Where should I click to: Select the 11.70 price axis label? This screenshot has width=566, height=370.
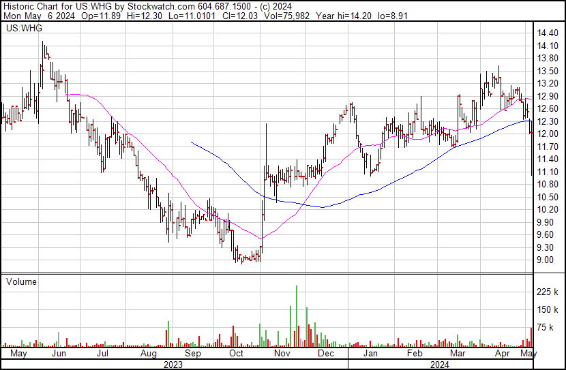pyautogui.click(x=548, y=147)
